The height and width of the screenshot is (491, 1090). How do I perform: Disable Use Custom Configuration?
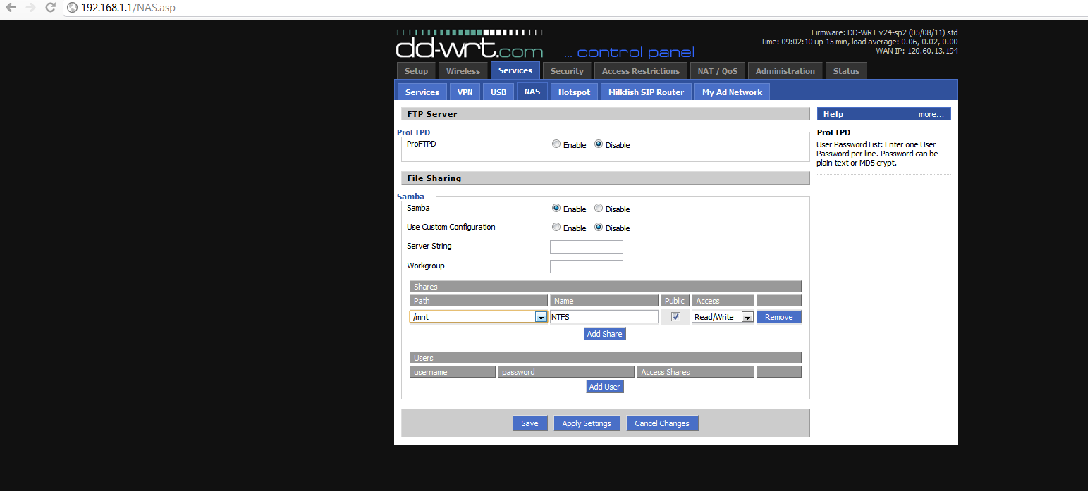tap(599, 228)
